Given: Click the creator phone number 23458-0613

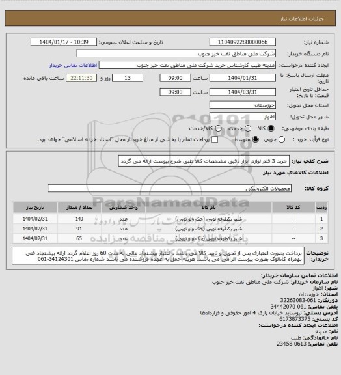Looking at the screenshot, I should (x=292, y=344).
